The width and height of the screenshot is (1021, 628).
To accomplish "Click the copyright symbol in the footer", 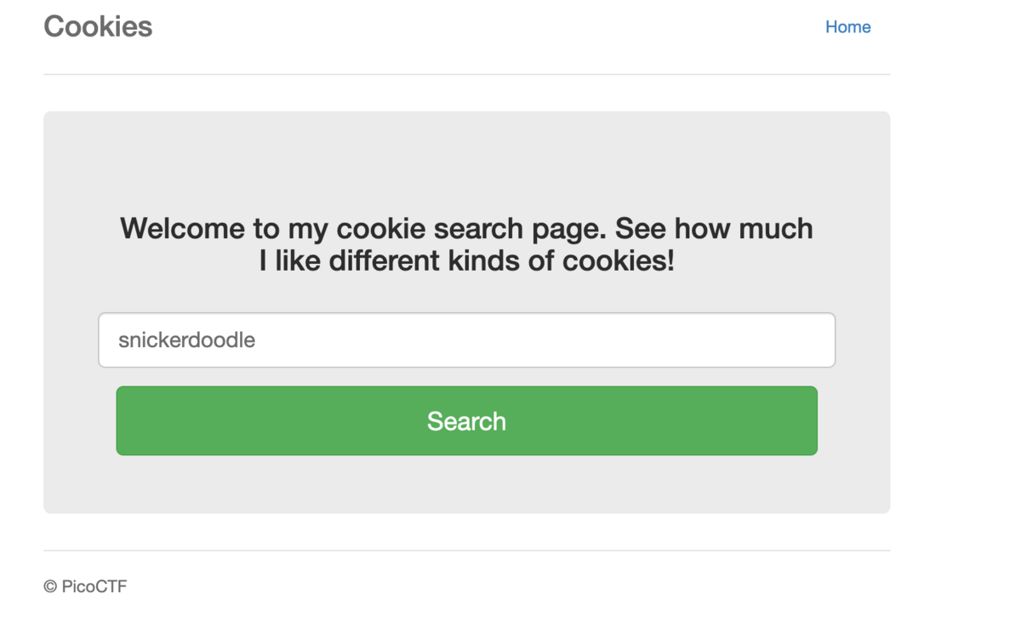I will click(50, 586).
